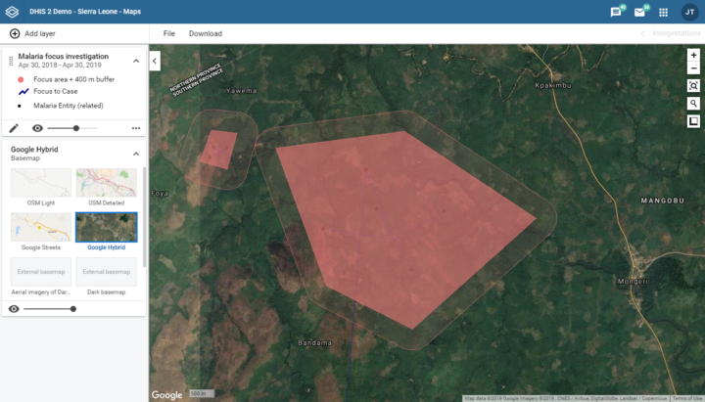Click the Focus to Case line legend icon
Image resolution: width=705 pixels, height=402 pixels.
(23, 92)
